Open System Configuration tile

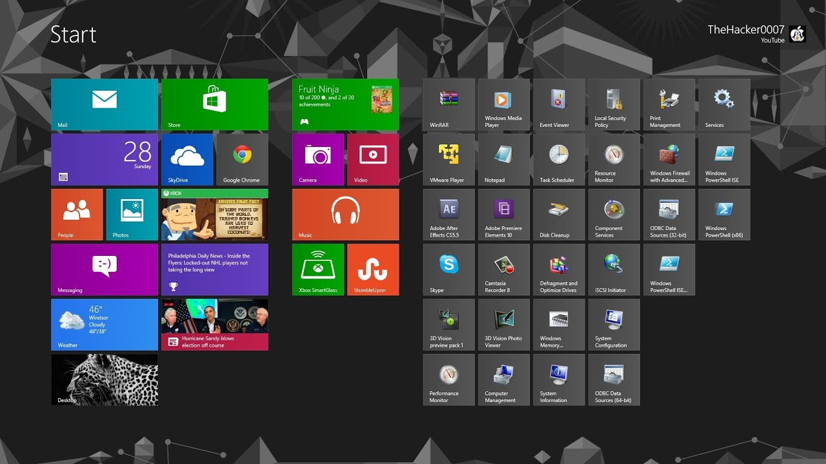click(x=614, y=325)
